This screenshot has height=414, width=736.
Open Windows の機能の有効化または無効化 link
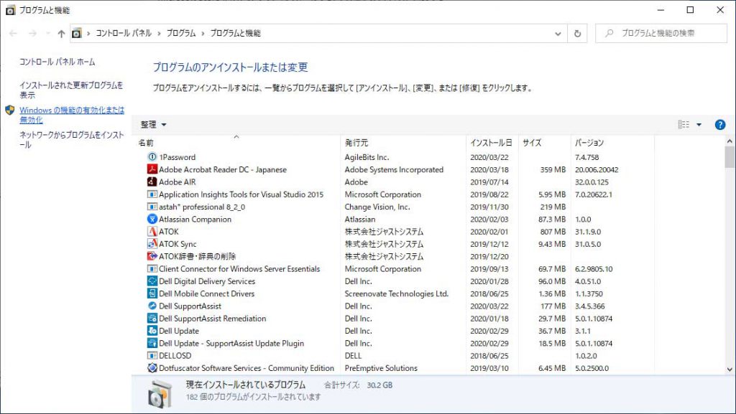72,115
